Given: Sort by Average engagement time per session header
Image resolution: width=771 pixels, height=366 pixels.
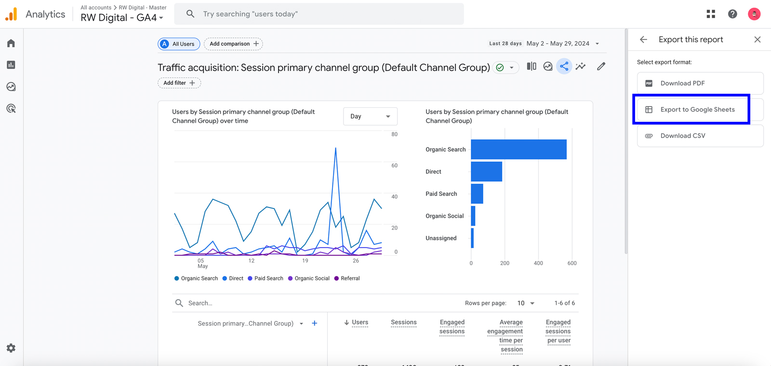Looking at the screenshot, I should pos(505,336).
